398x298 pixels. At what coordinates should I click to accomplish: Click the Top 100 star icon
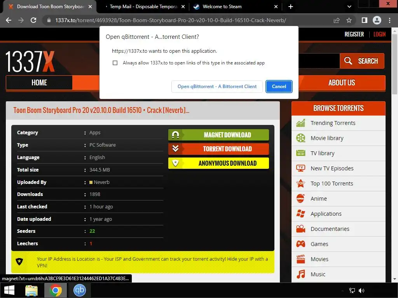(301, 183)
